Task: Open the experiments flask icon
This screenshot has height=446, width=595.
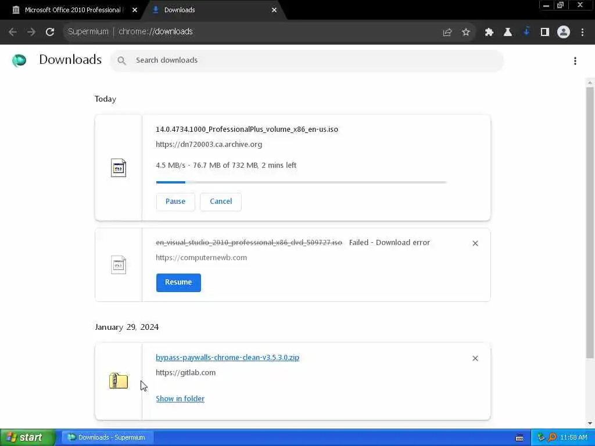Action: click(507, 33)
